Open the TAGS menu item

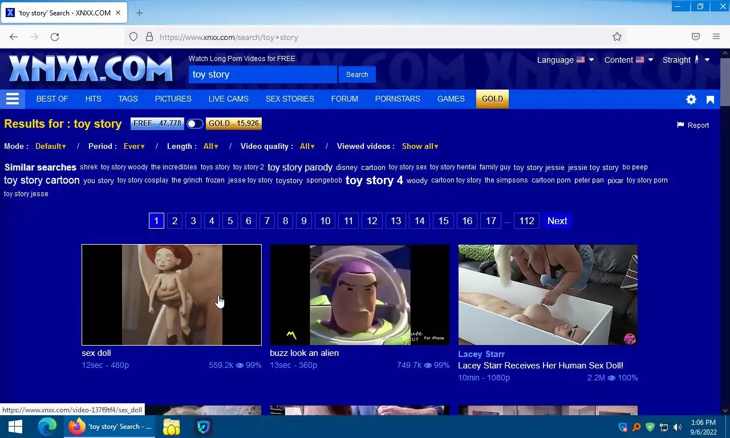(128, 99)
